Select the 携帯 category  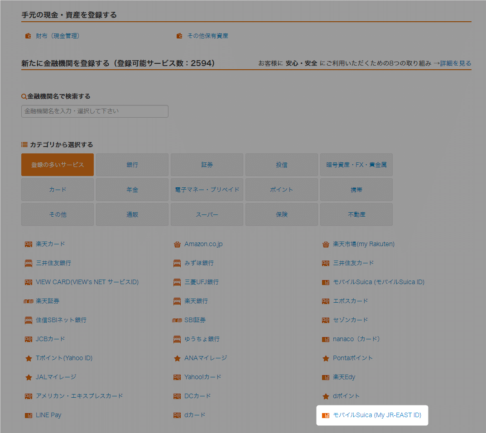pyautogui.click(x=356, y=190)
